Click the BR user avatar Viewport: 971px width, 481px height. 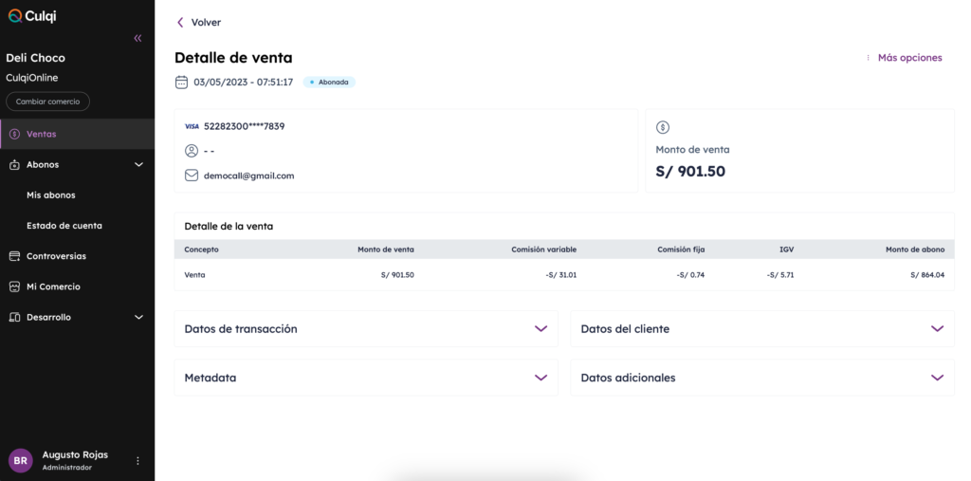21,460
